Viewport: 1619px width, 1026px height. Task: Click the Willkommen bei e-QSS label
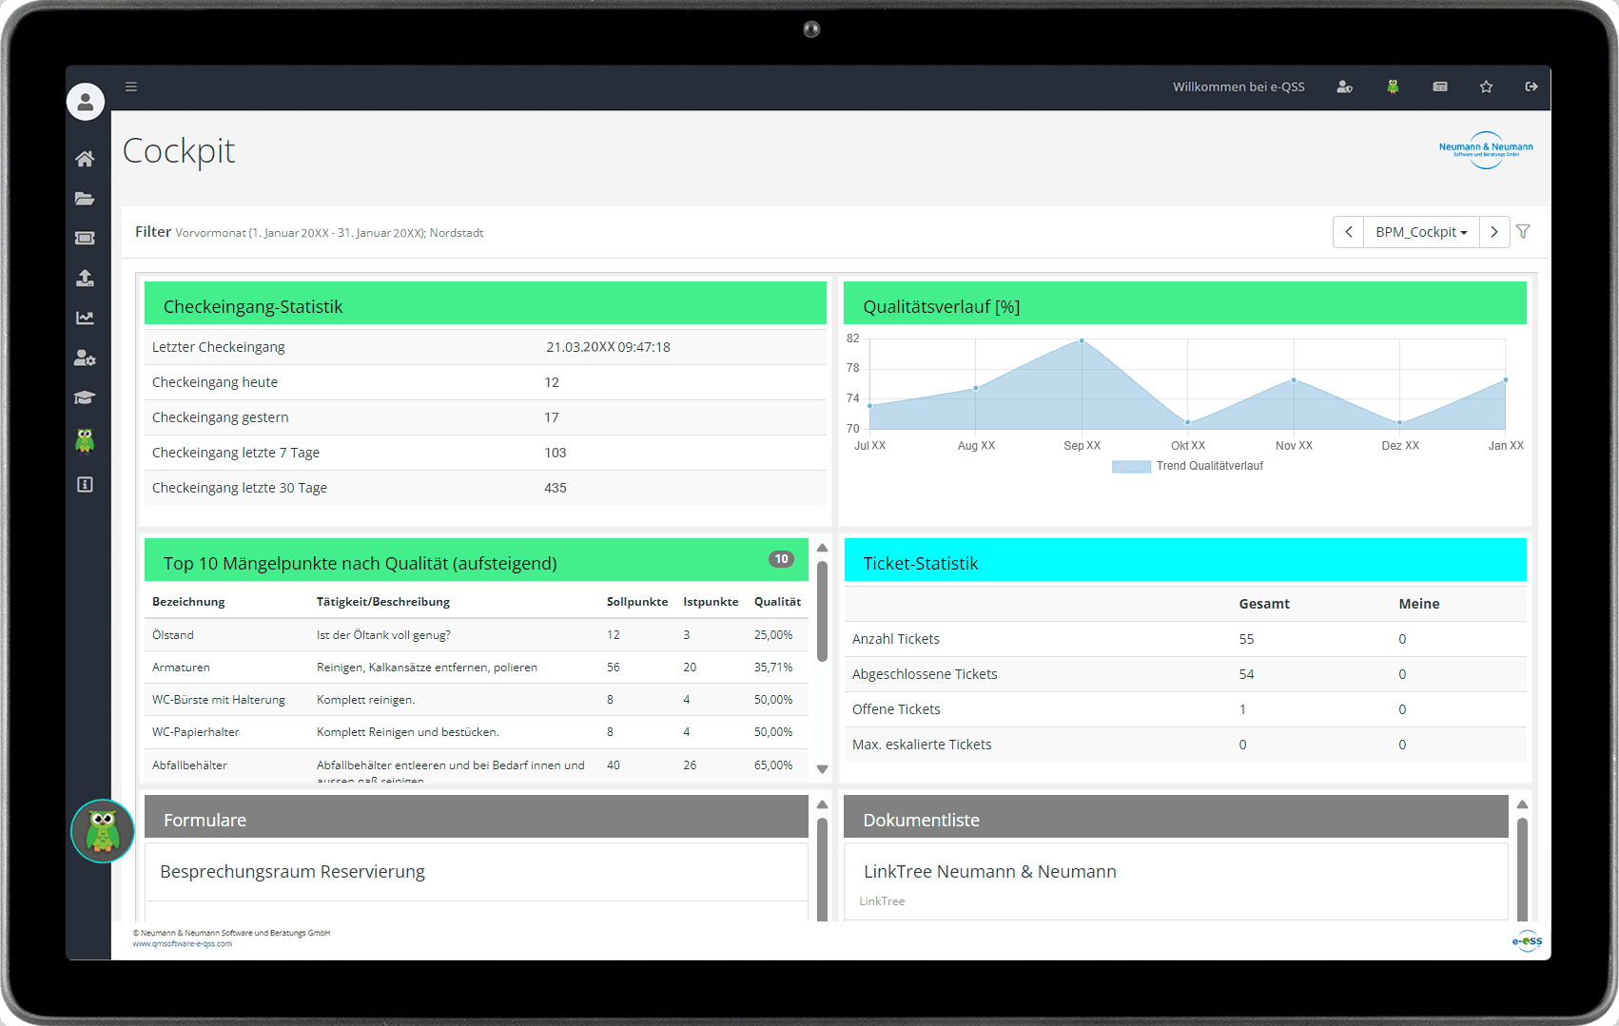(1238, 87)
